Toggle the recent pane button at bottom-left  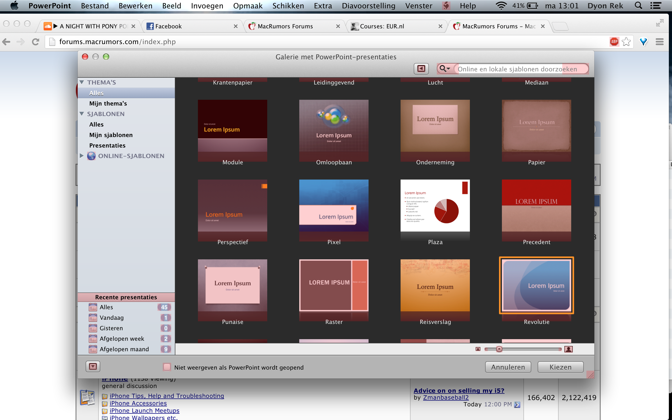pos(93,367)
